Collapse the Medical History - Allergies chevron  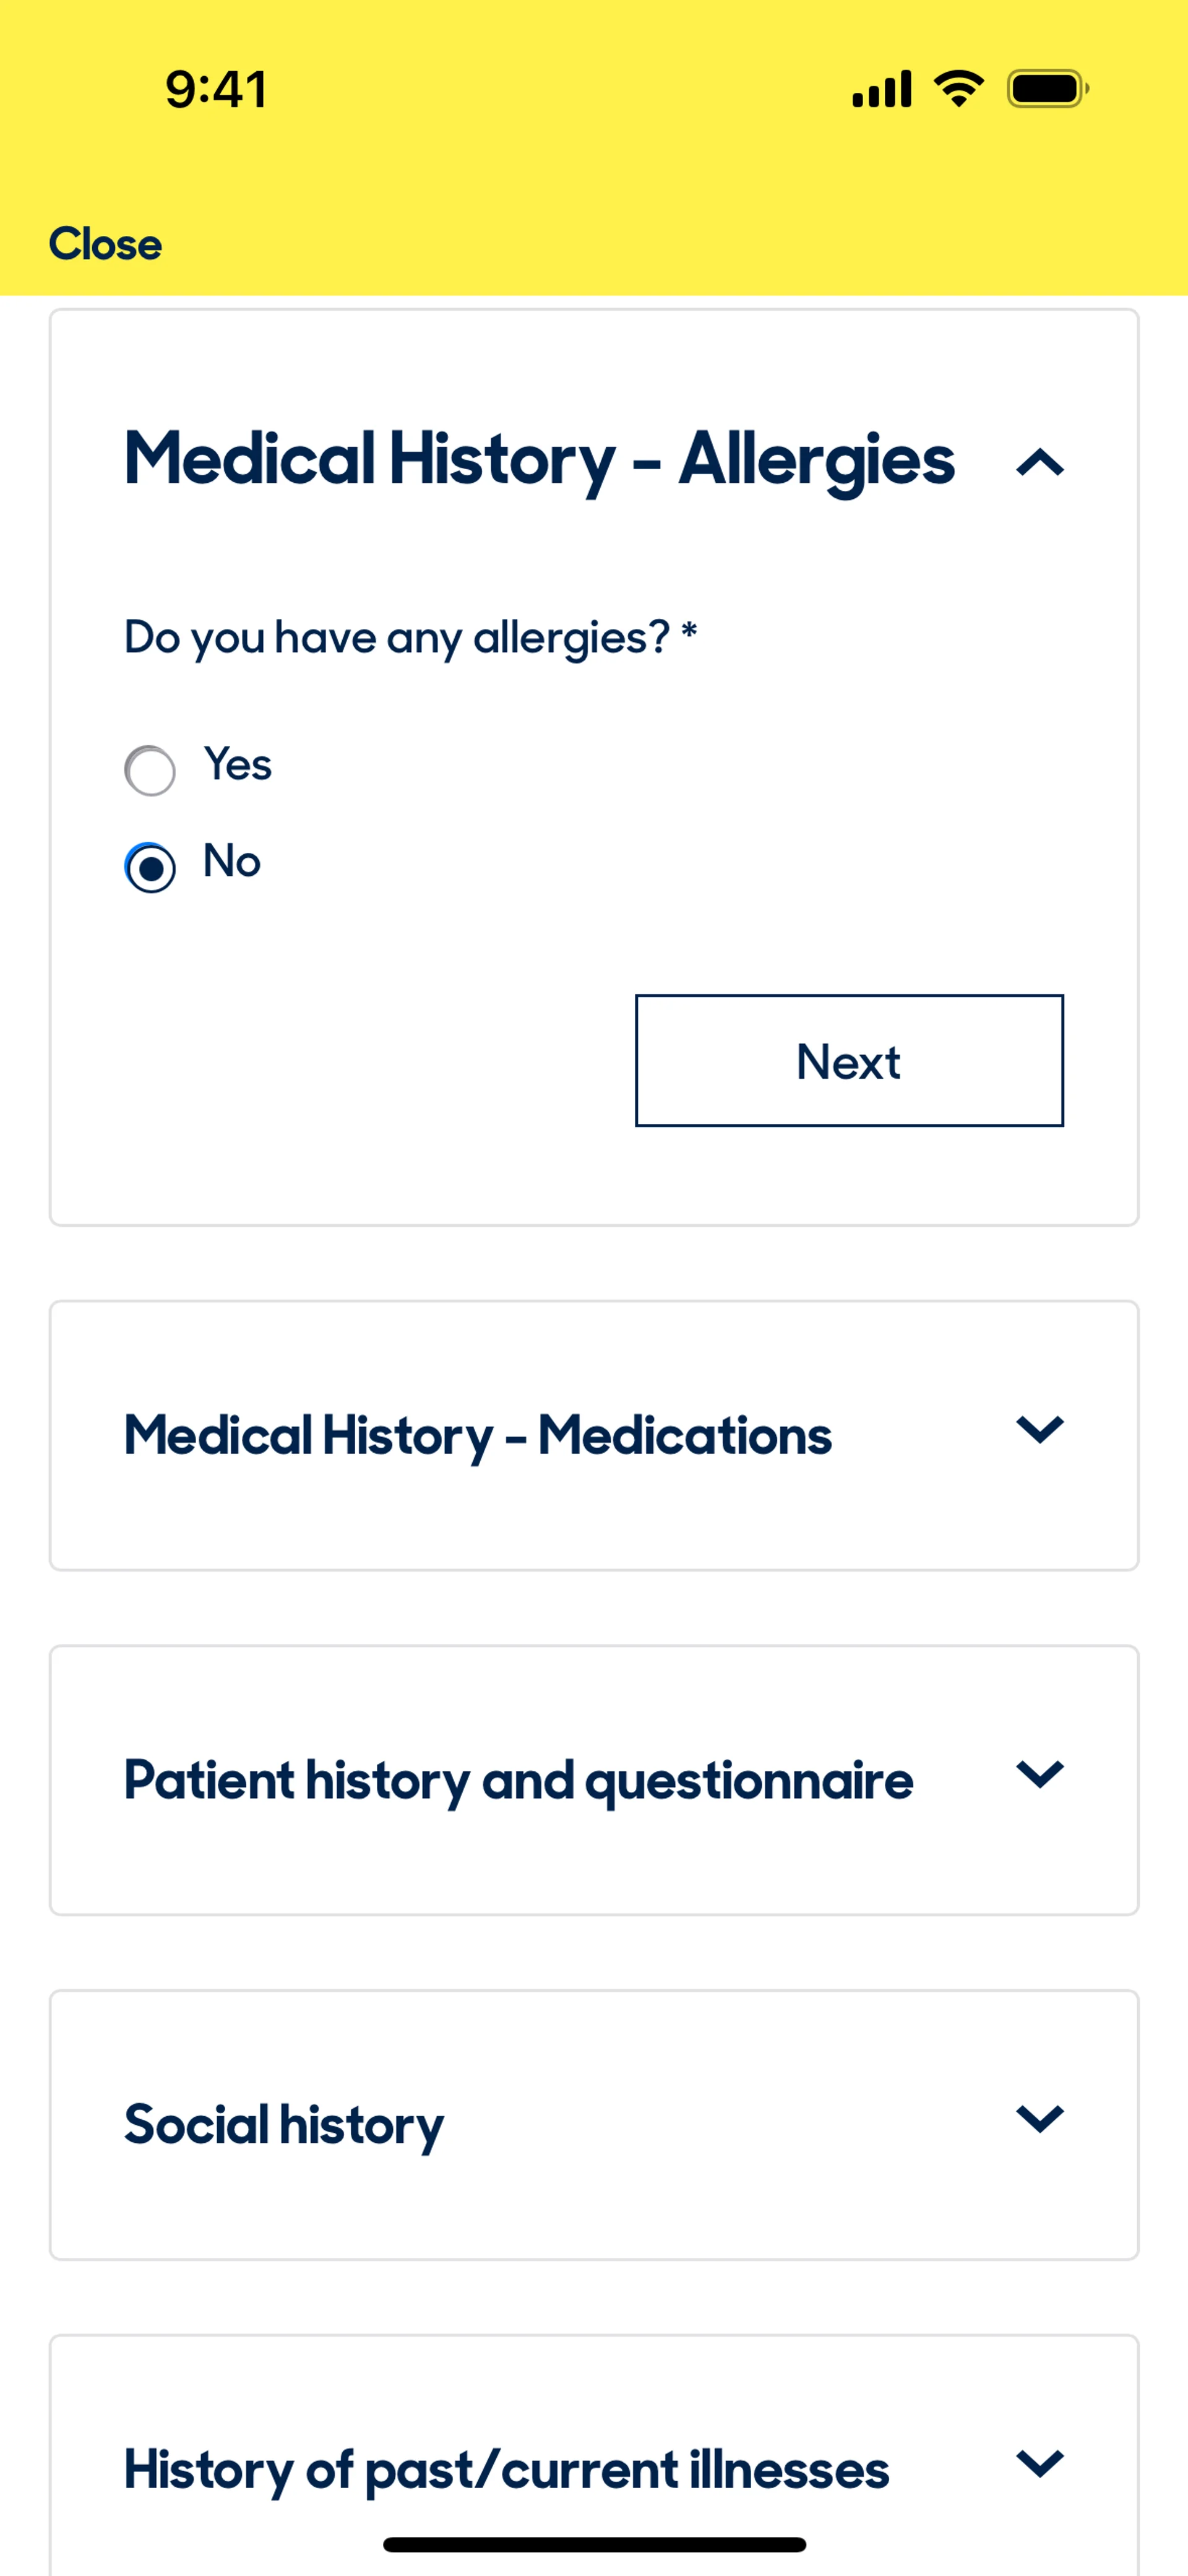point(1039,462)
